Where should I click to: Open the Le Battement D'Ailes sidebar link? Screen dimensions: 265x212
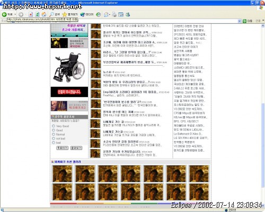tap(188, 134)
